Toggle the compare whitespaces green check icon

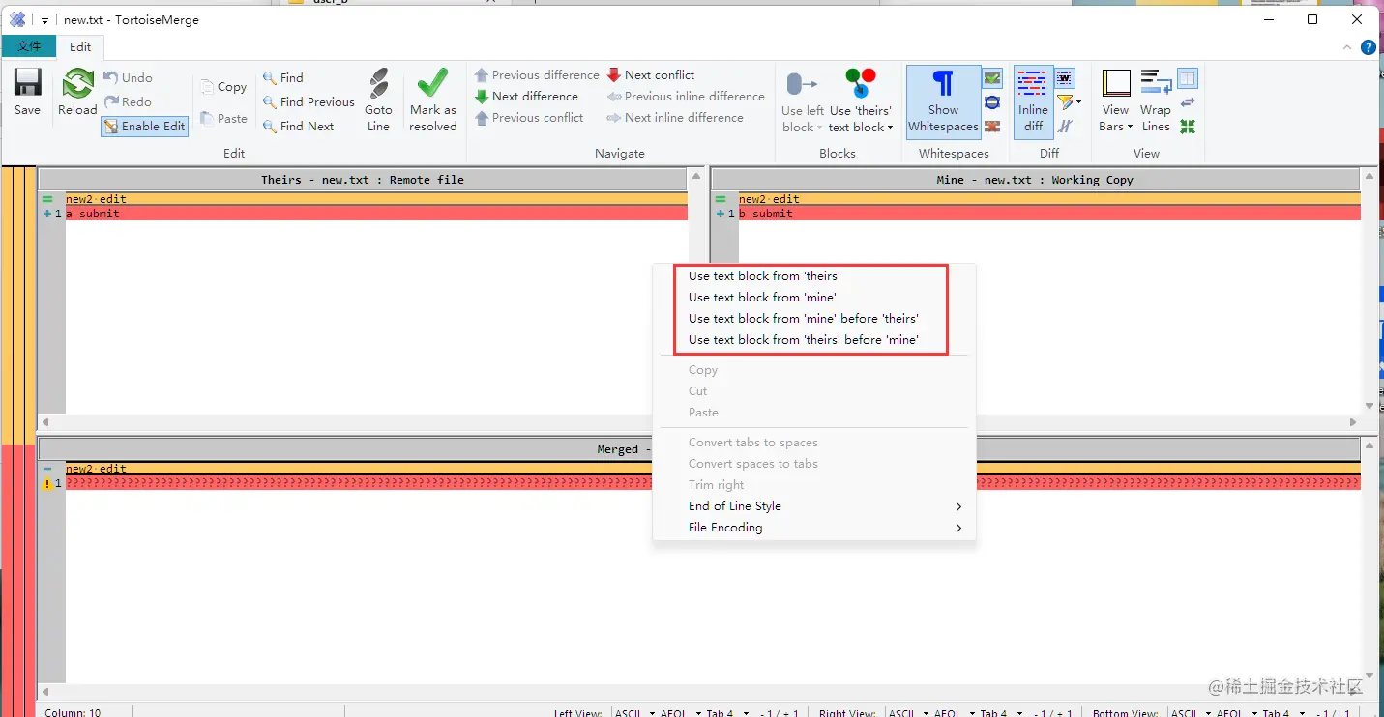click(992, 78)
